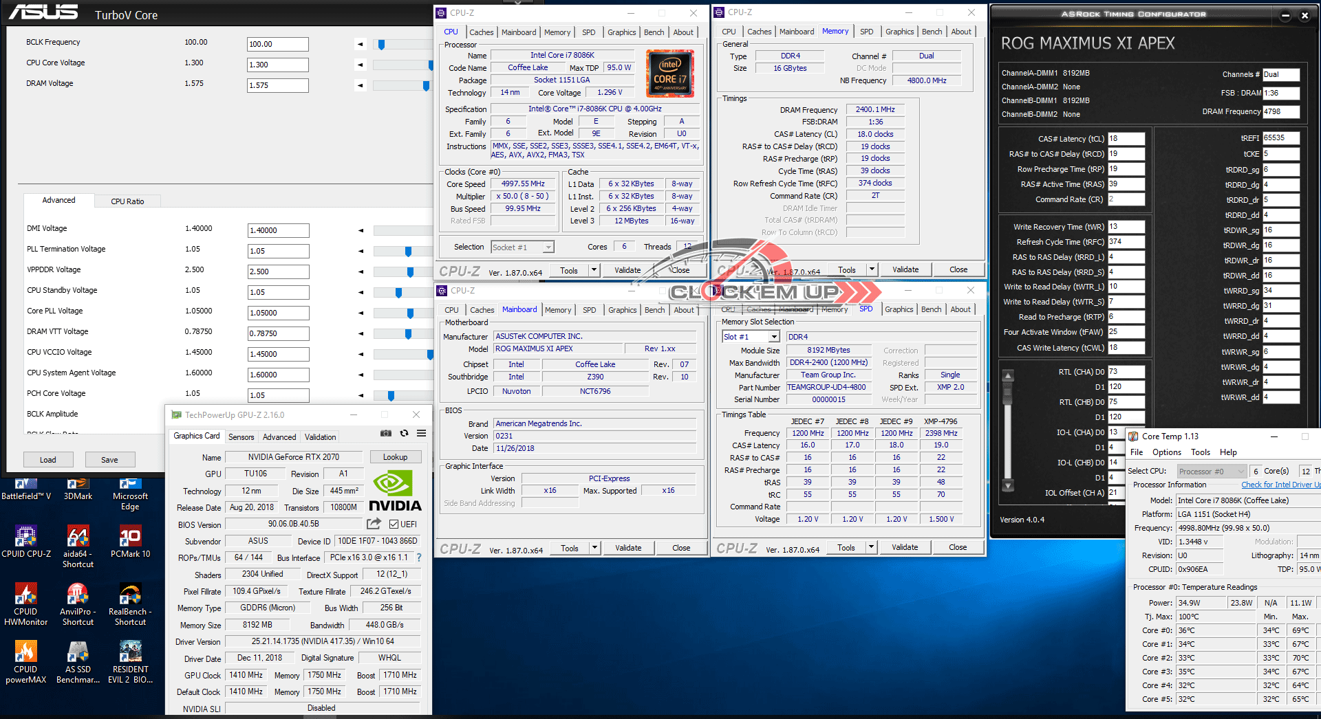Click the GPU-Z refresh icon
The image size is (1321, 719).
(x=404, y=434)
